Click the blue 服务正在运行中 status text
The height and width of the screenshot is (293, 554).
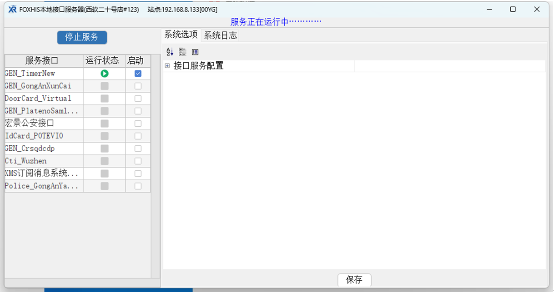[x=275, y=21]
